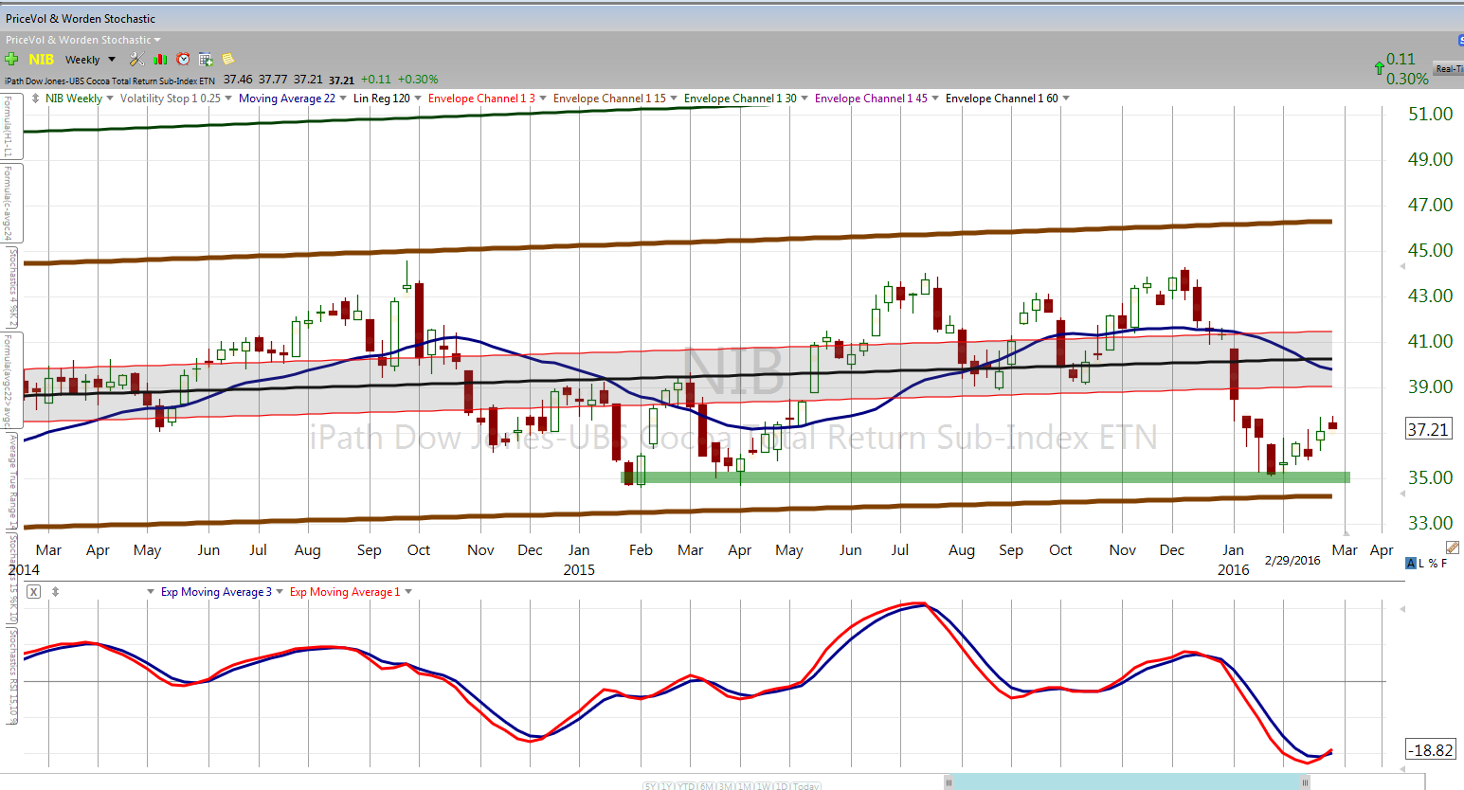The image size is (1464, 790).
Task: Select the Stochastics 15 %K 10 side tab
Action: click(x=12, y=578)
